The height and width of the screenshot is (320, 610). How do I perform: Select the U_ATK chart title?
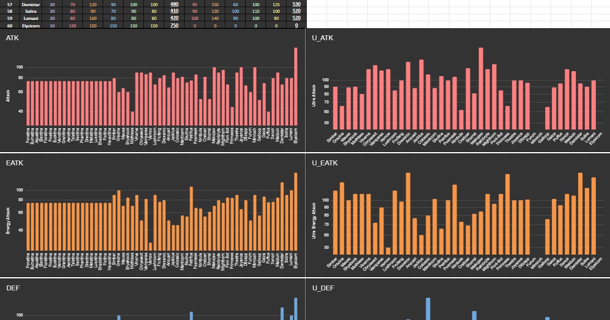(323, 38)
